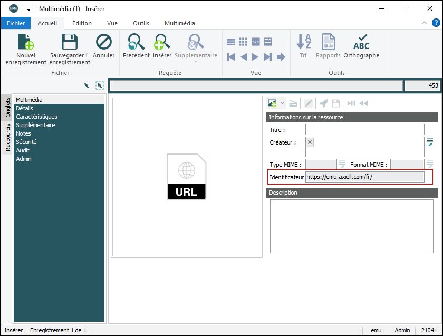Click the Nouvel enregistrement icon
Image resolution: width=443 pixels, height=336 pixels.
(x=26, y=42)
